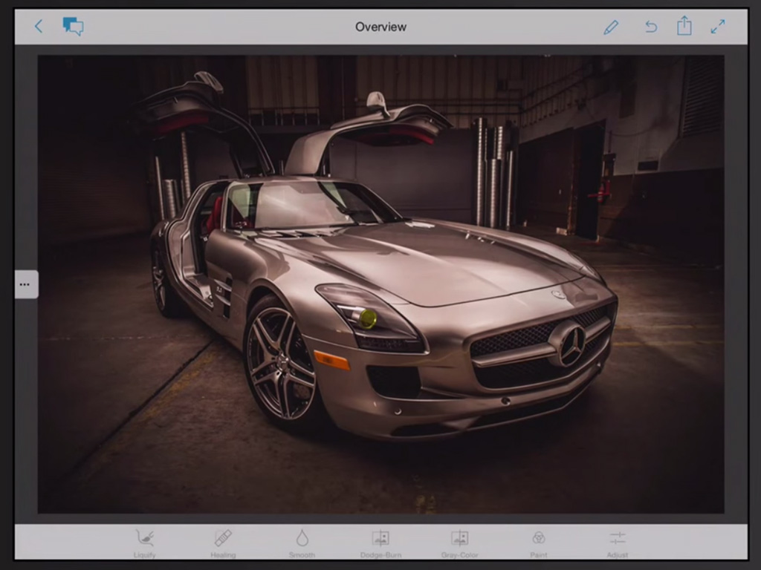Open the comments speech bubbles icon
Screen dimensions: 761x570
73,27
